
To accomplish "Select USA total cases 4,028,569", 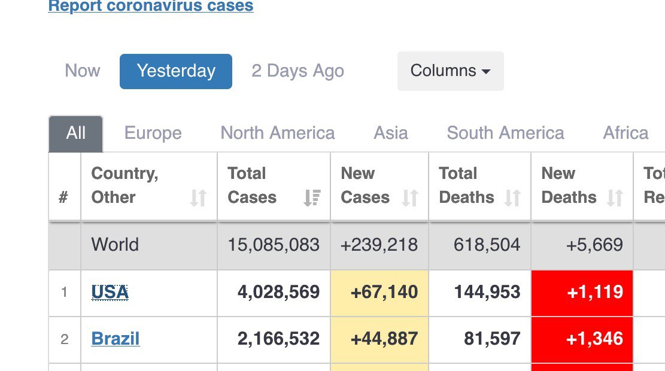I will tap(279, 292).
